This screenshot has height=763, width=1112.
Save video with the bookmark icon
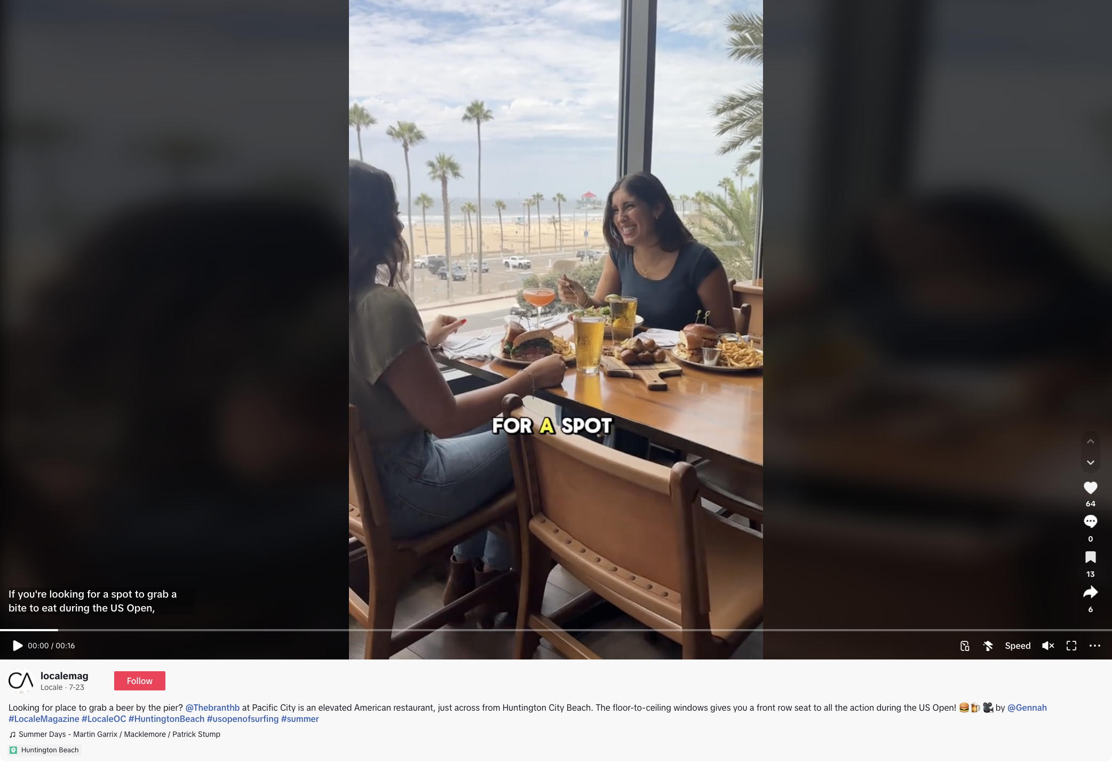[1090, 557]
